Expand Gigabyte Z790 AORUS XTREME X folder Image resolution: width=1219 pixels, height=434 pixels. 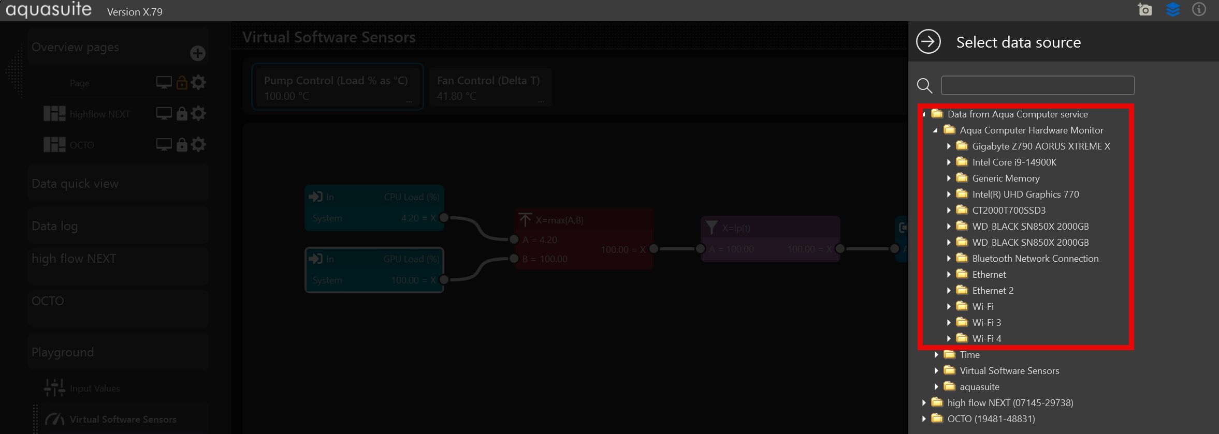click(x=949, y=146)
